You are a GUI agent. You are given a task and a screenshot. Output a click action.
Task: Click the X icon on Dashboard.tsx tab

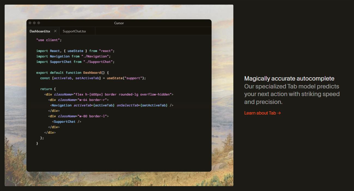(55, 31)
